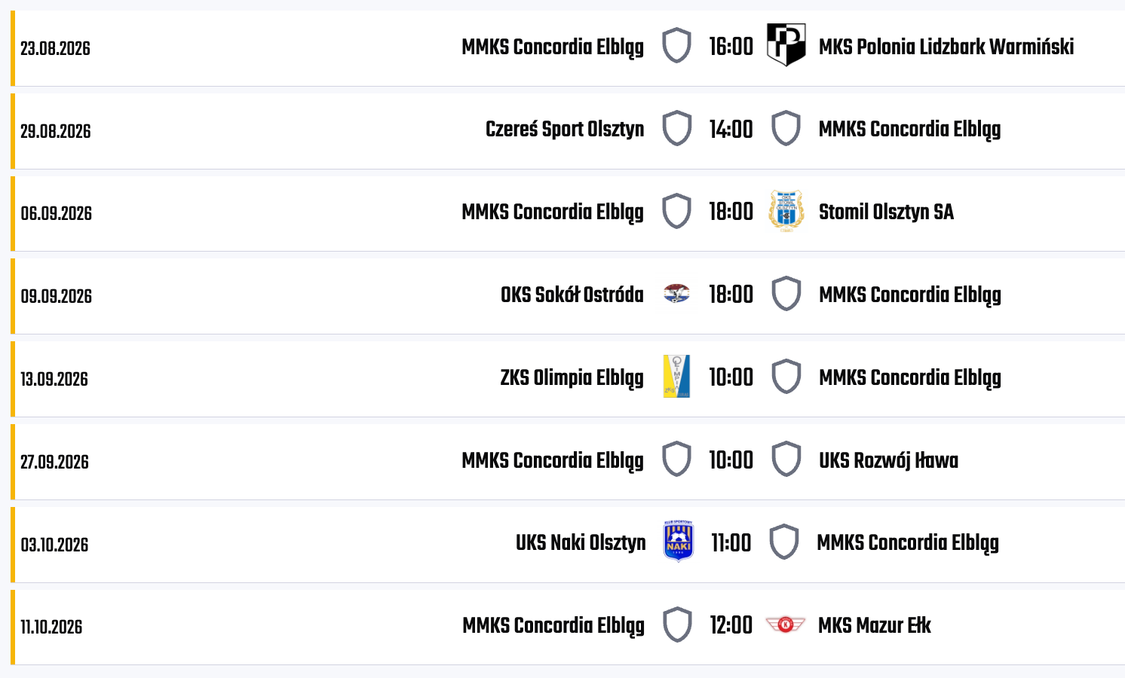Click the Stomil Olsztyn SA club logo

pos(786,211)
